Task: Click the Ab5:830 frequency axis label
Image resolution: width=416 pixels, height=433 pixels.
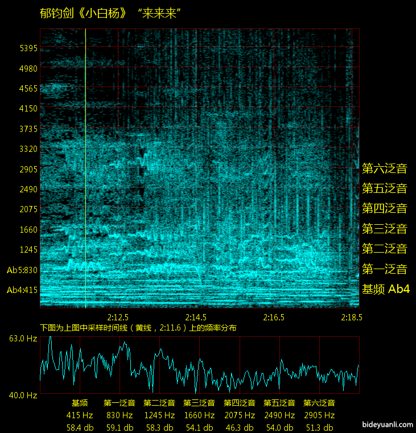Action: coord(22,270)
